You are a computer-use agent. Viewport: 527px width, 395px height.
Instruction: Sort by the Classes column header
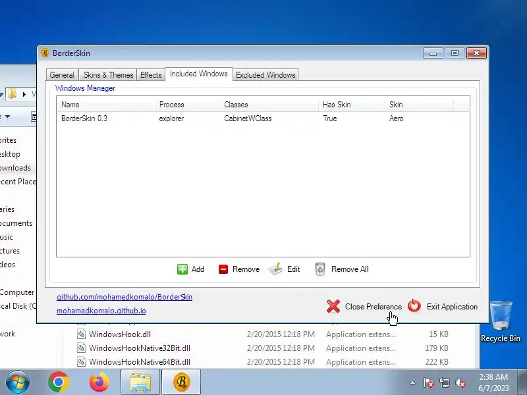click(269, 105)
